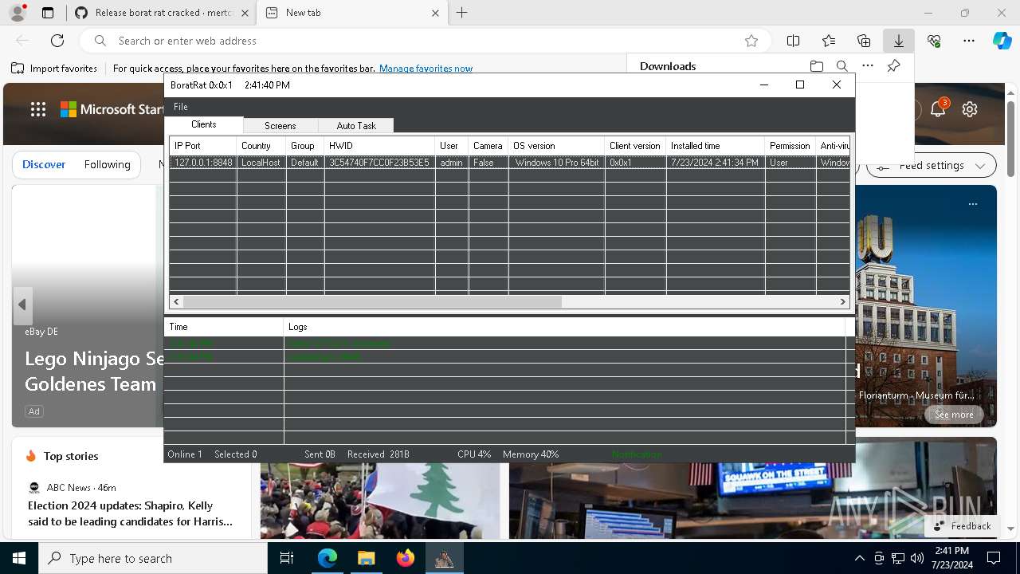Viewport: 1020px width, 574px height.
Task: Open Edge tab actions menu icon
Action: [48, 13]
